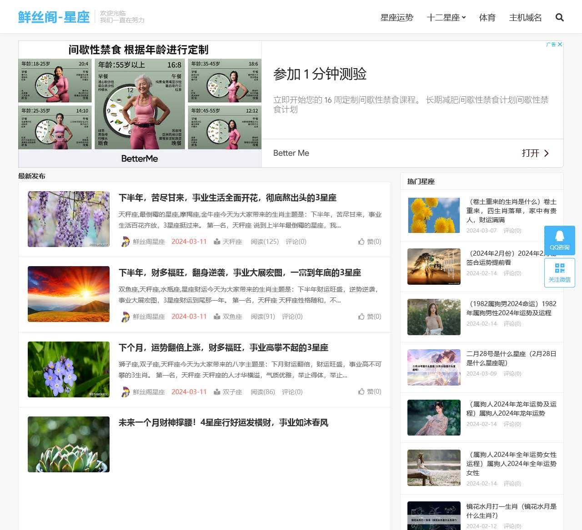Open article 下个月，运势翻倍上涨 title
This screenshot has width=582, height=530.
[224, 347]
